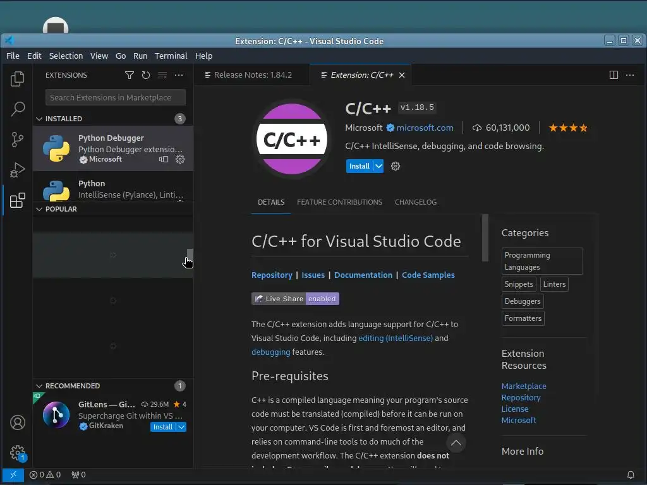Viewport: 647px width, 485px height.
Task: Open the Selection menu
Action: coord(66,56)
